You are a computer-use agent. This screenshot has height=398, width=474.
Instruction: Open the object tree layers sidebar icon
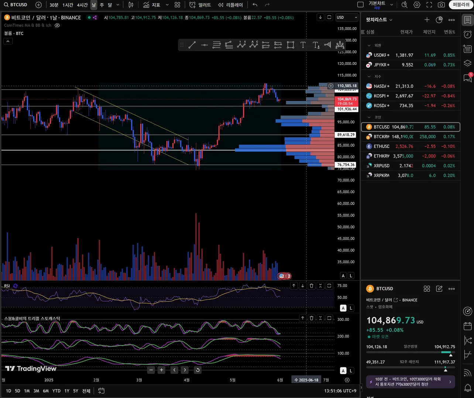pyautogui.click(x=468, y=63)
